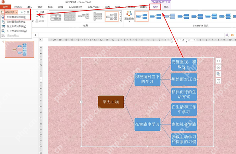236x154 pixels.
Task: Switch to the 切换 ribbon tab
Action: click(50, 7)
